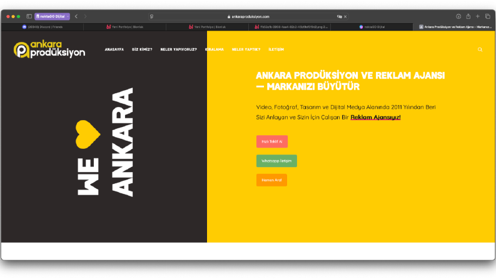
Task: Click the translate icon in address bar
Action: coord(340,16)
